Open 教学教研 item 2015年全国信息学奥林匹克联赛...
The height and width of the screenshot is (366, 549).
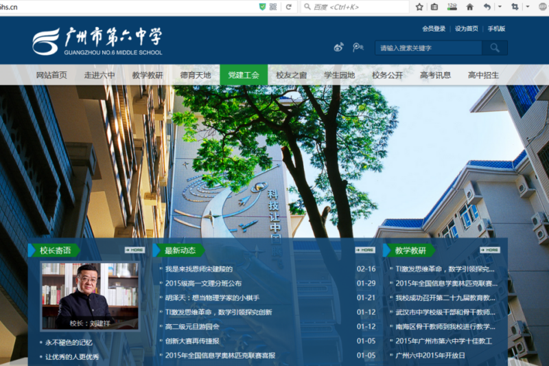(x=447, y=284)
